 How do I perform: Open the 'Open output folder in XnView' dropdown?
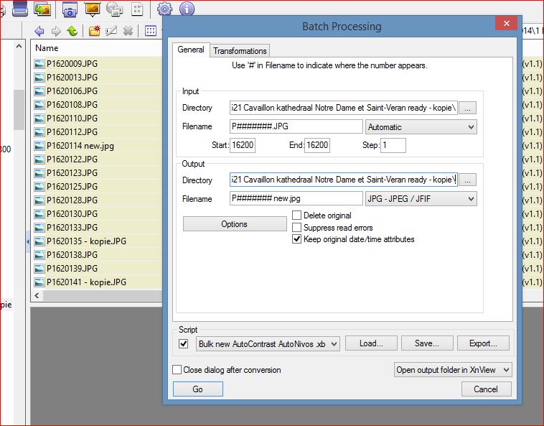pos(453,370)
